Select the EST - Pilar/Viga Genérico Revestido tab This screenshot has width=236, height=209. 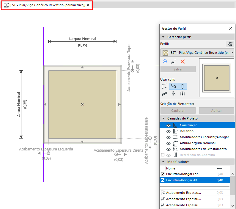pyautogui.click(x=47, y=5)
